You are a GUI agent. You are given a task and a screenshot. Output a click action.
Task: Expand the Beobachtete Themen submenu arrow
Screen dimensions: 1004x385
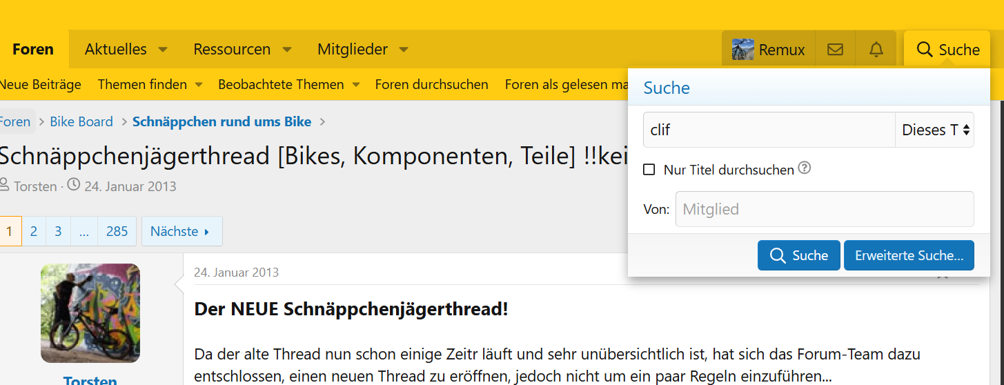pos(356,85)
